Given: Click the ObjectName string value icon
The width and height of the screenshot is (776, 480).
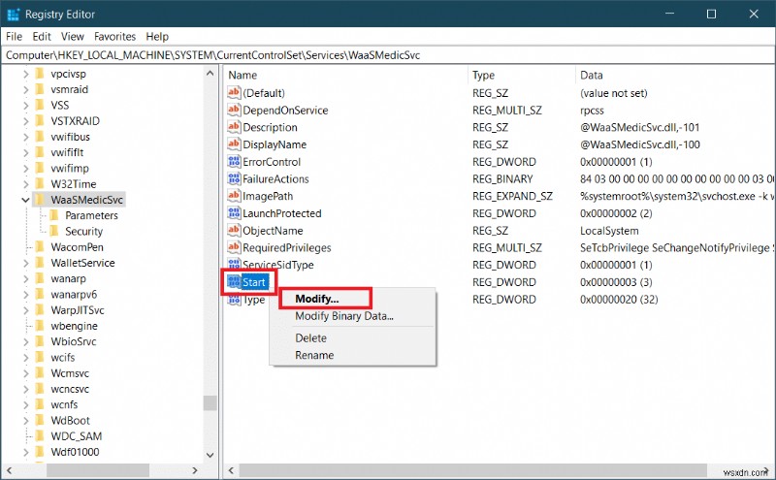Looking at the screenshot, I should click(234, 231).
